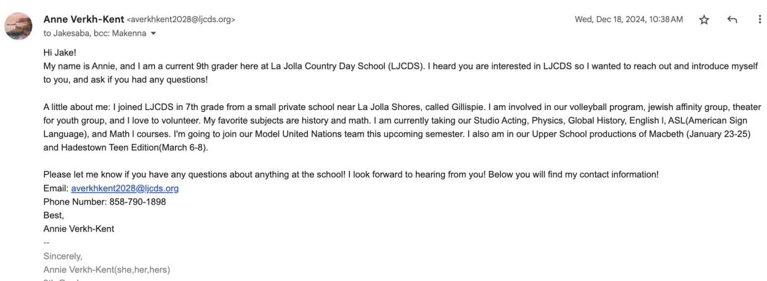Click sender name Anne Verkh-Kent in header
767x281 pixels.
(84, 20)
